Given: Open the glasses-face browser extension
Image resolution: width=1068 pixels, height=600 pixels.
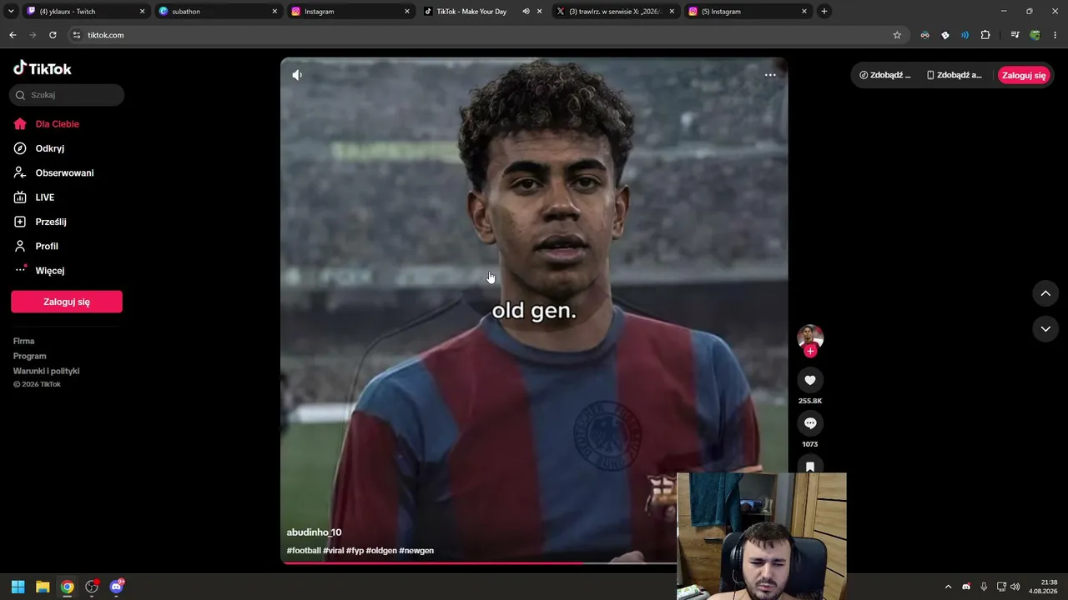Looking at the screenshot, I should point(924,35).
